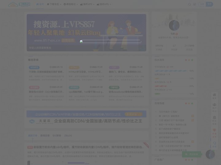Open the 使用JavaScript替换 article title
This screenshot has width=221, height=165.
pyautogui.click(x=126, y=92)
